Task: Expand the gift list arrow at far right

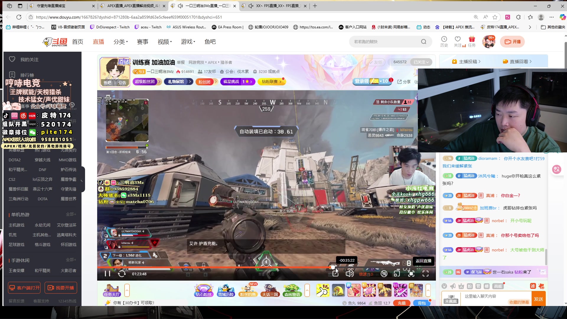Action: 428,290
